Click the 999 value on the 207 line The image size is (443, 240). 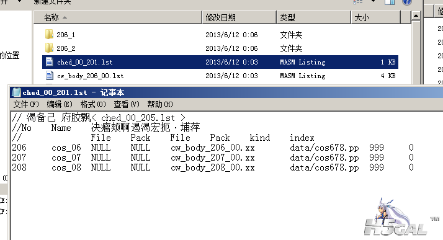377,158
